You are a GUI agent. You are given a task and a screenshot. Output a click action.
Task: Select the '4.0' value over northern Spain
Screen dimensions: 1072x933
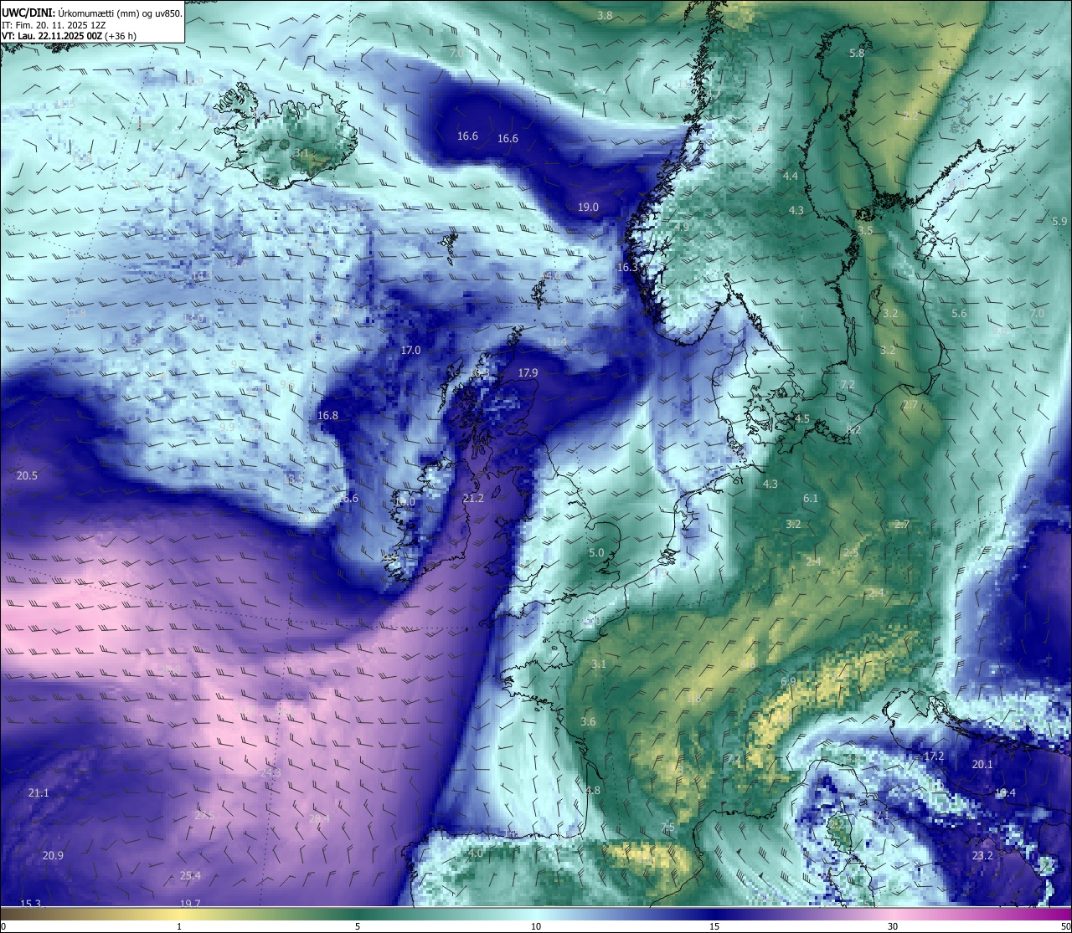475,853
